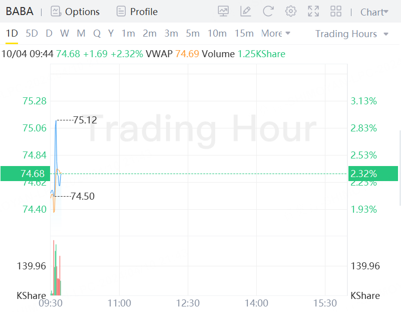Refresh the chart with the reload icon

click(268, 12)
